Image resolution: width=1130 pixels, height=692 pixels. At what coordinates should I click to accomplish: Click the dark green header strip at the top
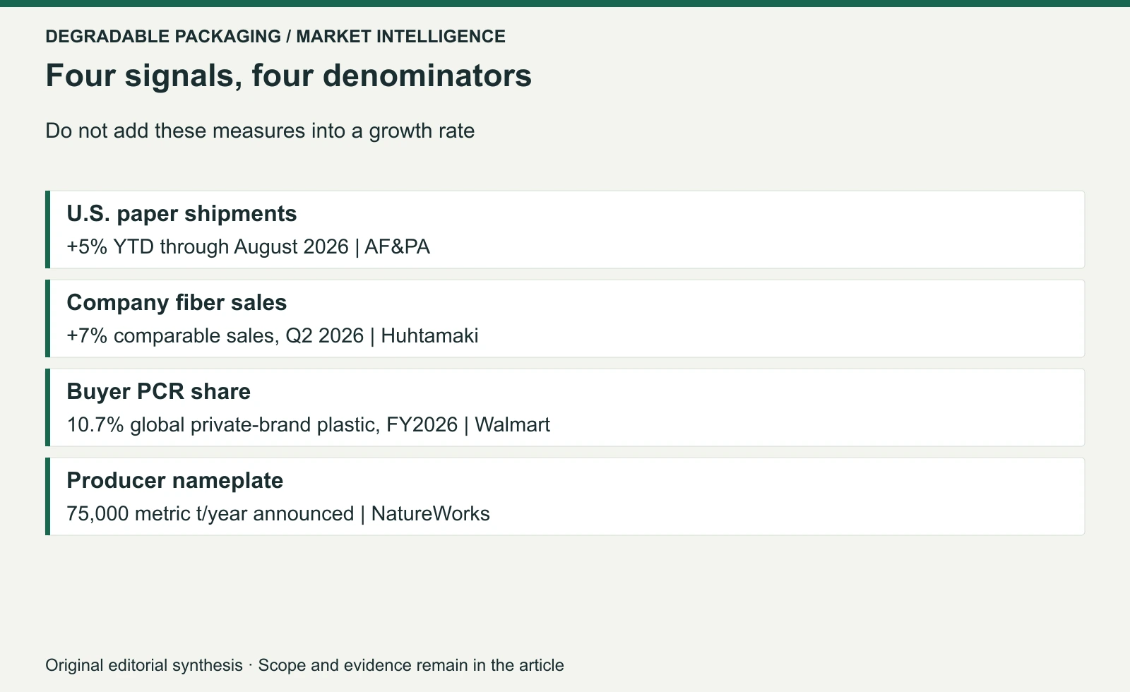565,4
